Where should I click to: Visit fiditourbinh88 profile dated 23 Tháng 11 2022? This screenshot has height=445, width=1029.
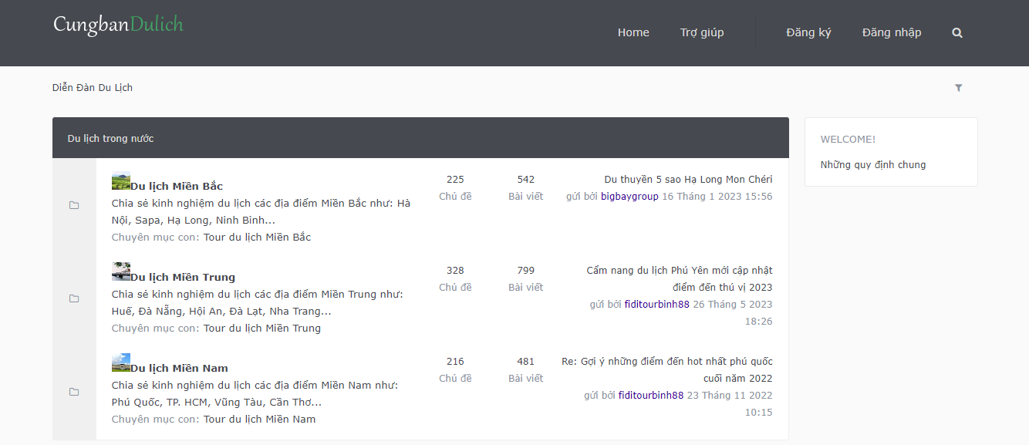(x=651, y=396)
